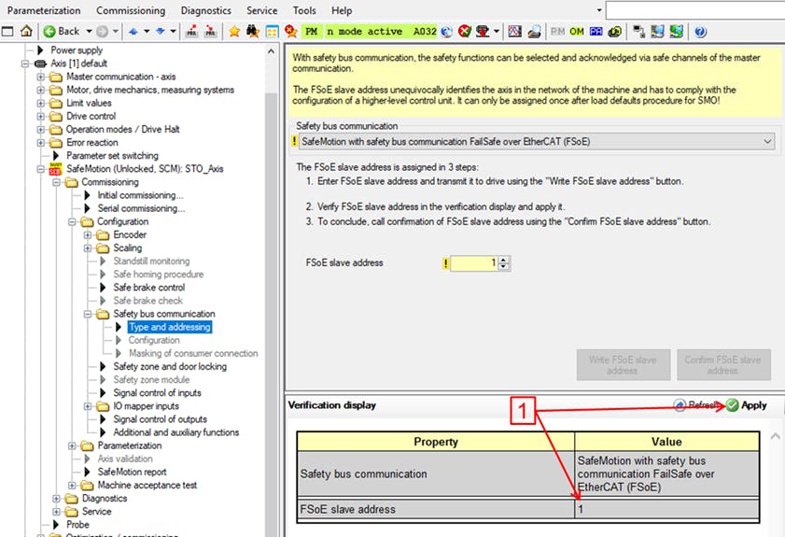This screenshot has height=537, width=785.
Task: Click the red X with green check icon
Action: [465, 32]
